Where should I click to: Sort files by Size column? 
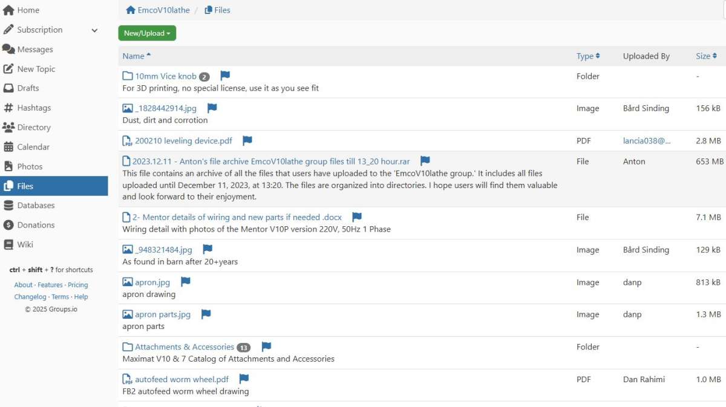[706, 56]
